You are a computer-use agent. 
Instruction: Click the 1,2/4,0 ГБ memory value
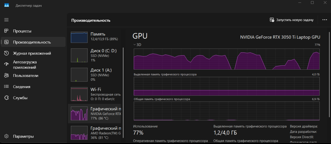(225, 133)
